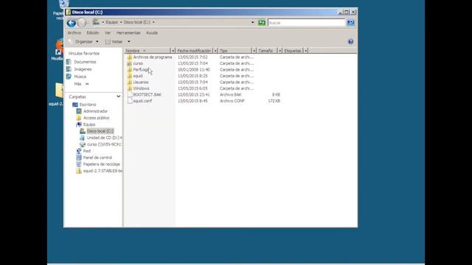Click the Papelera de reciclaje tree icon
Viewport: 472px width, 265px height.
pos(79,164)
